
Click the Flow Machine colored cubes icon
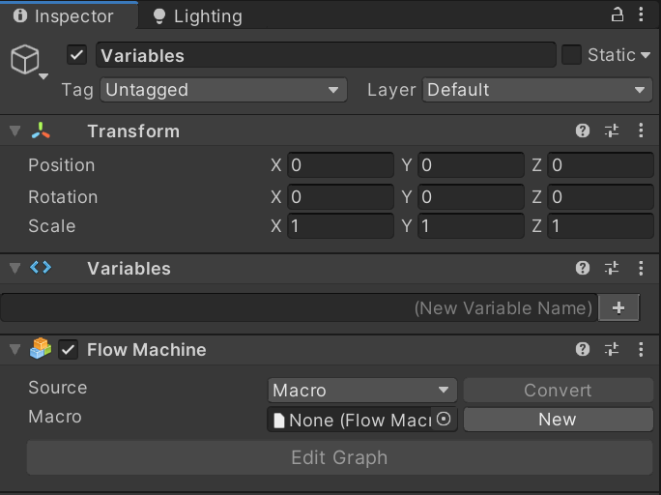41,348
